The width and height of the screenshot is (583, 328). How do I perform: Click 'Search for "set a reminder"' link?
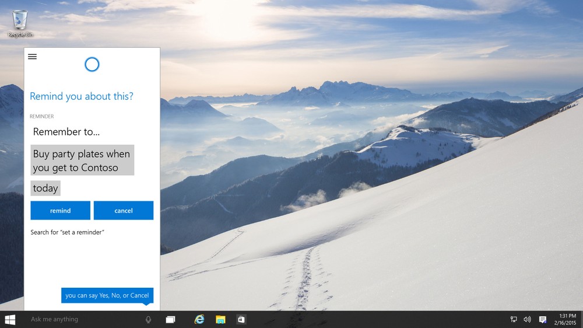pyautogui.click(x=67, y=232)
